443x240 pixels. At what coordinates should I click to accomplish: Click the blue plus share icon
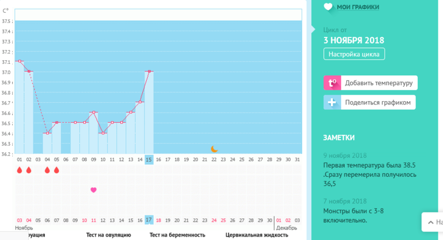pyautogui.click(x=331, y=103)
